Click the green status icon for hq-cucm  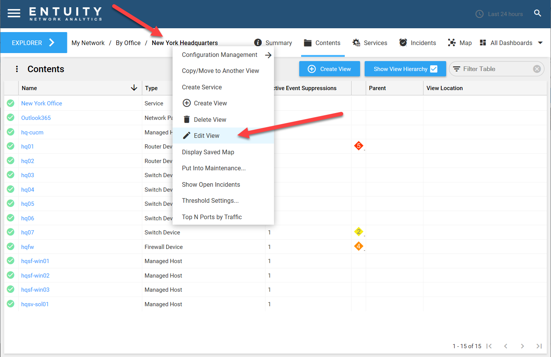(11, 132)
